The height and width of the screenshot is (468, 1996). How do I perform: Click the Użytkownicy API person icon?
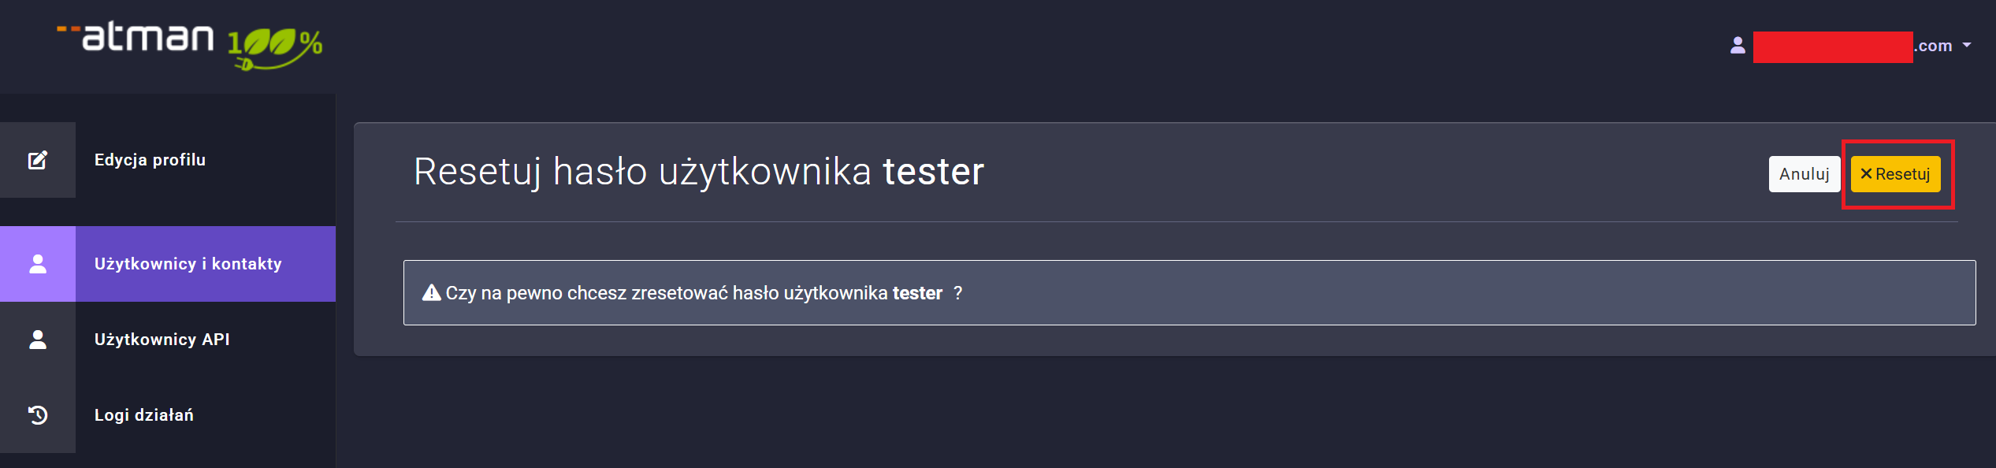tap(38, 340)
